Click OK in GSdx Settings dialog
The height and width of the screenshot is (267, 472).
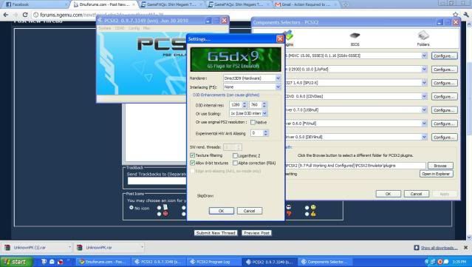pyautogui.click(x=222, y=211)
